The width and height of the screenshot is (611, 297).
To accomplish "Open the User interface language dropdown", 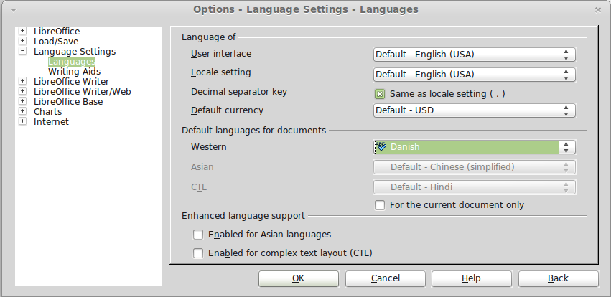I will 475,55.
